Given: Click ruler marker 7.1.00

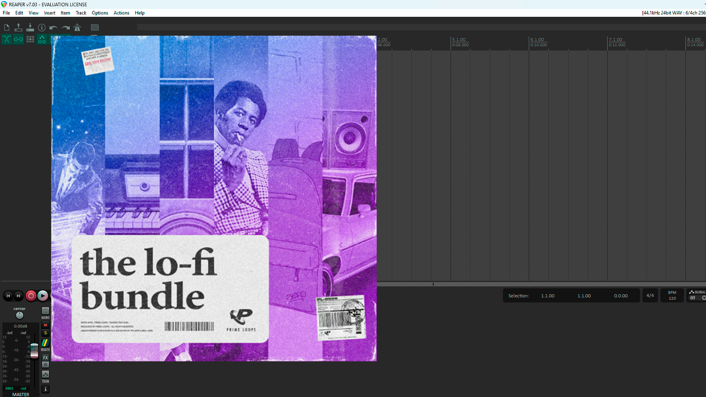Looking at the screenshot, I should [x=616, y=40].
